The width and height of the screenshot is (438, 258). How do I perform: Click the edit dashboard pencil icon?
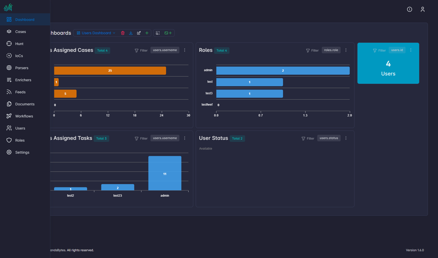point(139,33)
